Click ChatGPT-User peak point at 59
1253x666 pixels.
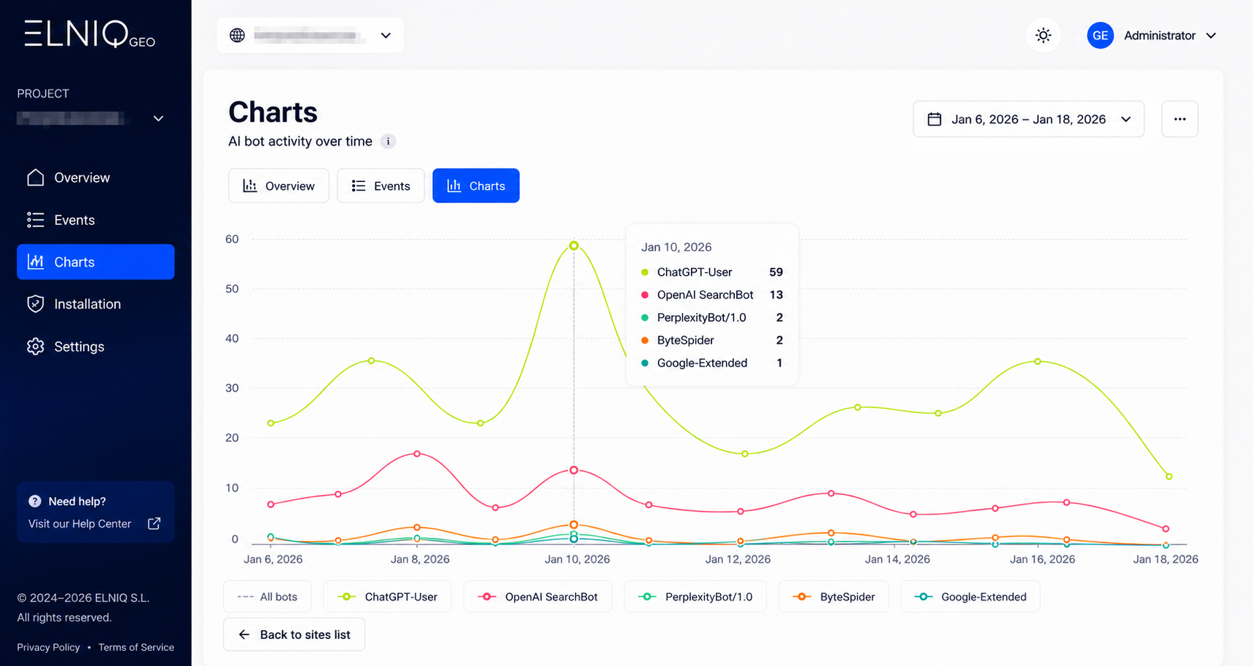pos(574,246)
